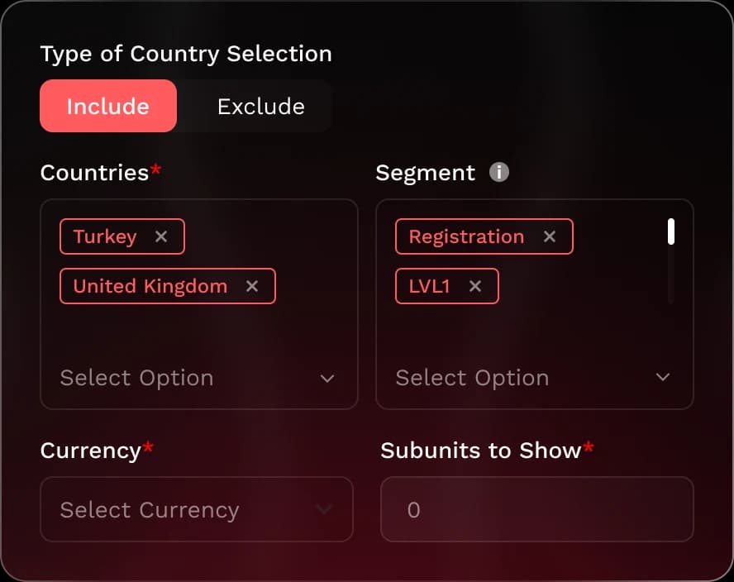Click the Segment info icon

[x=498, y=172]
